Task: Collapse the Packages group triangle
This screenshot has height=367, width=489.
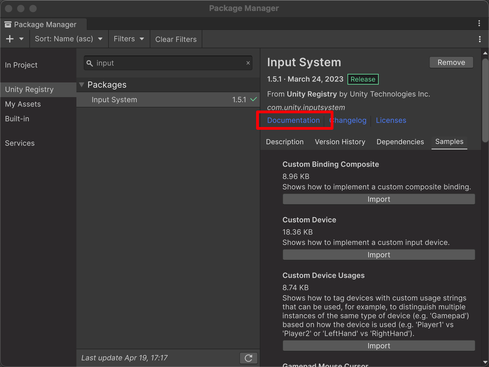Action: pyautogui.click(x=82, y=85)
